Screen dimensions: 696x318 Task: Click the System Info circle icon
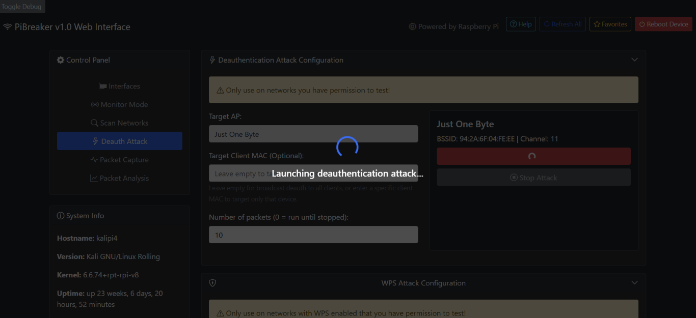[x=61, y=216]
